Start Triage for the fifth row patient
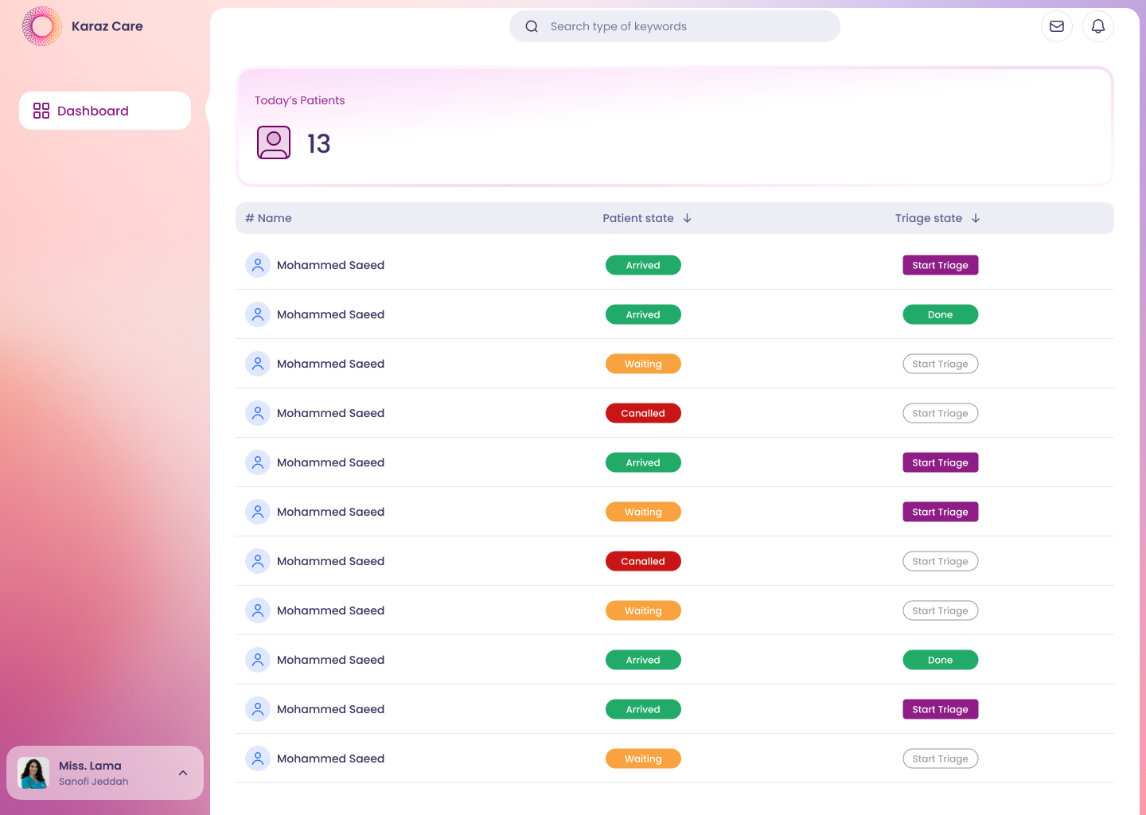Screen dimensions: 1146x815 coord(940,462)
